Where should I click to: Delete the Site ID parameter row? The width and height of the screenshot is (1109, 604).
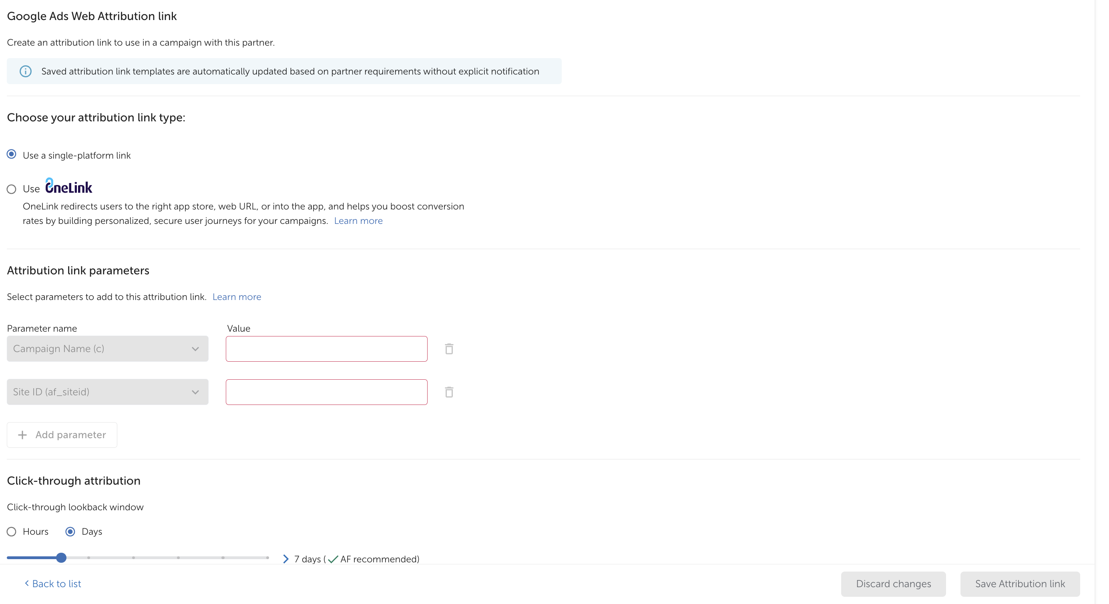click(449, 392)
